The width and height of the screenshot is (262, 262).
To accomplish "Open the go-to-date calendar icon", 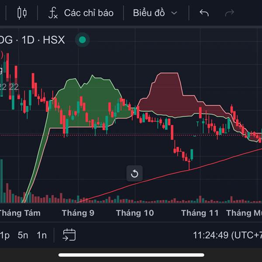I will tap(69, 235).
